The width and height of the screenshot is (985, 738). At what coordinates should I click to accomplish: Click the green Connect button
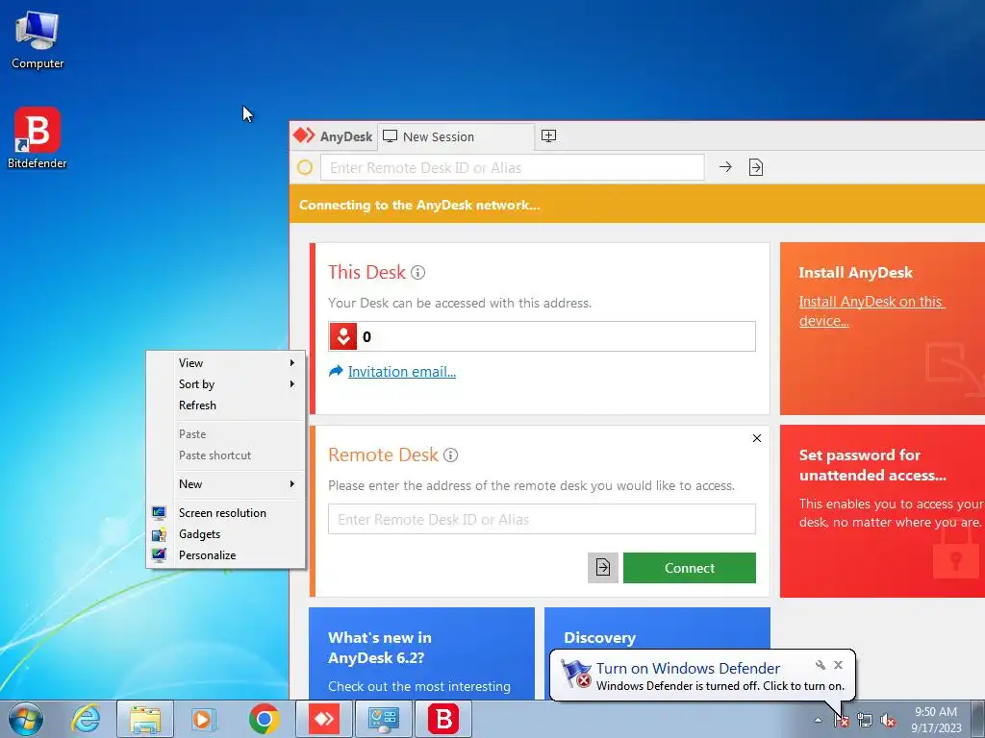[690, 568]
